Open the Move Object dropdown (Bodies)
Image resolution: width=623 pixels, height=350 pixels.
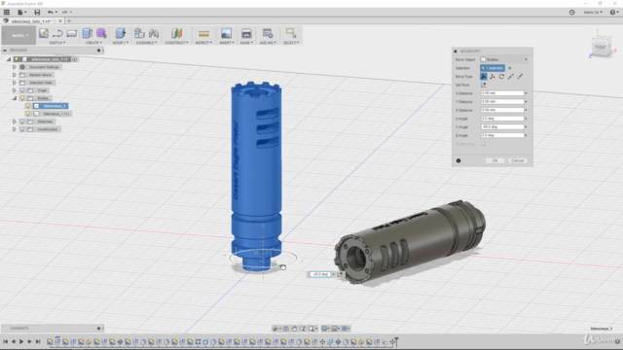[x=504, y=59]
